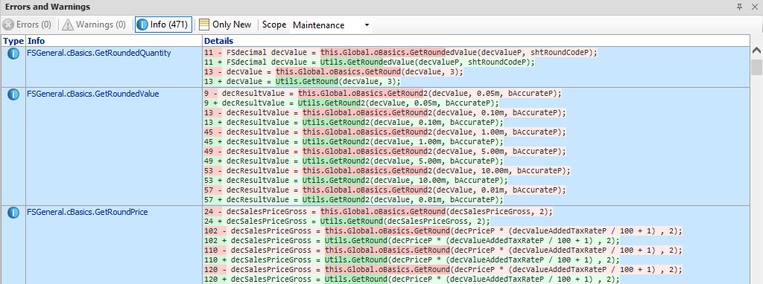Toggle the Info (471) filter
Viewport: 763px width, 284px height.
(163, 25)
